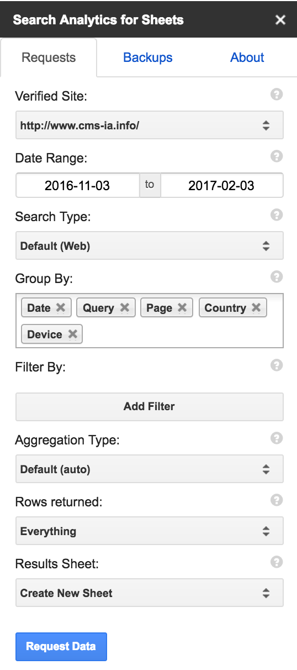Click the start date field 2016-11-03

(77, 185)
